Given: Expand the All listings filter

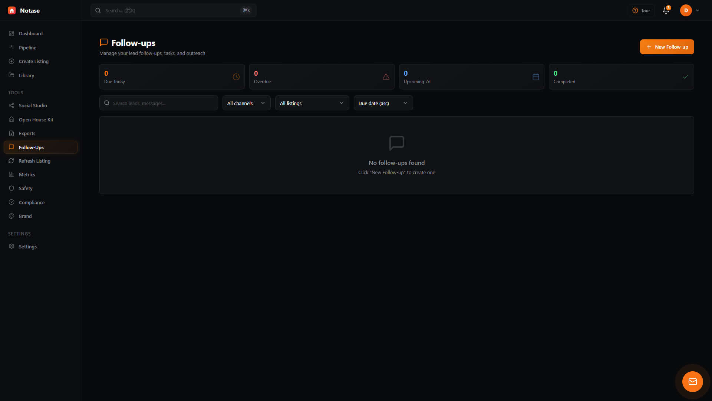Looking at the screenshot, I should click(x=311, y=103).
